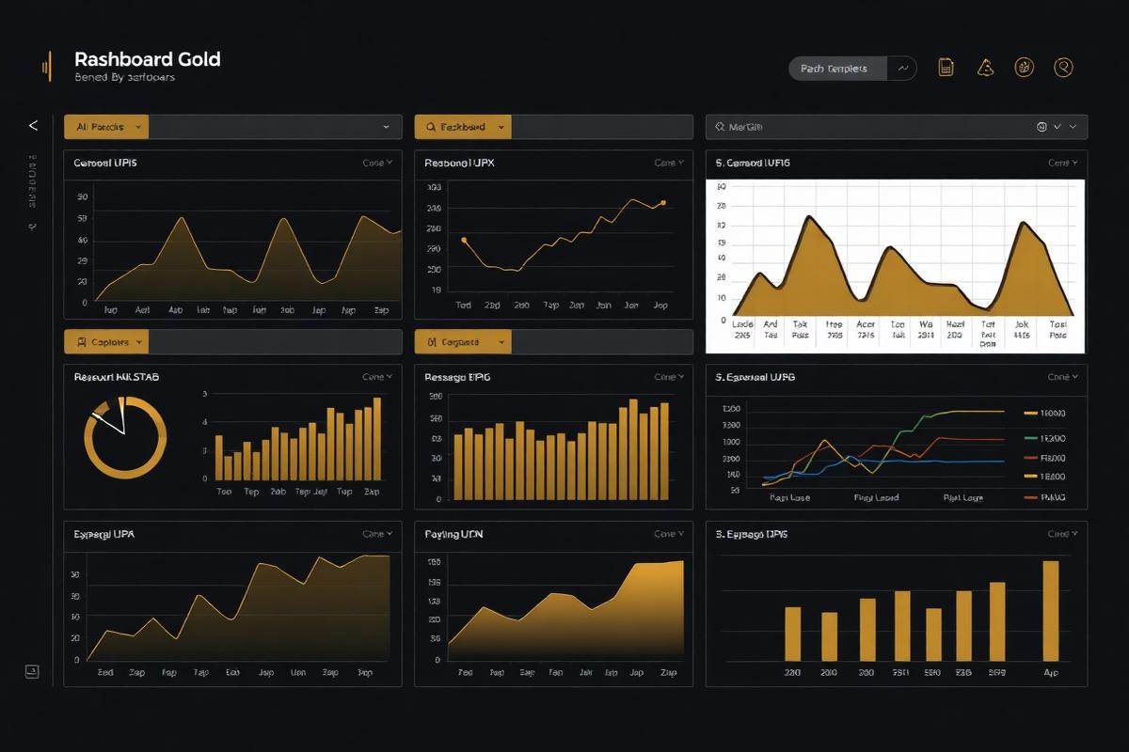
Task: Open Cone dropdown on Expergl UPA panel
Action: coord(377,534)
